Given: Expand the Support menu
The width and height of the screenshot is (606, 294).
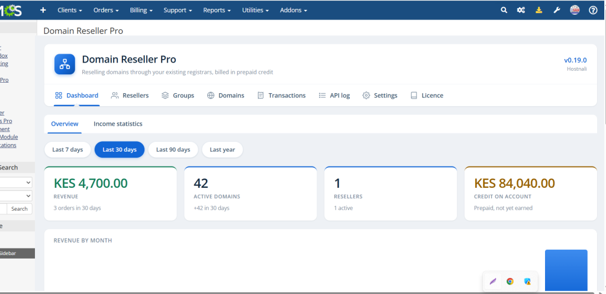Looking at the screenshot, I should click(x=178, y=11).
